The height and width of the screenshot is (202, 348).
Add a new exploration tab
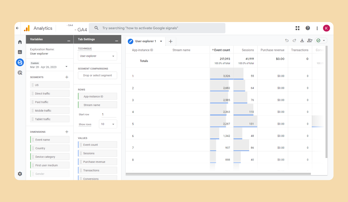[171, 41]
